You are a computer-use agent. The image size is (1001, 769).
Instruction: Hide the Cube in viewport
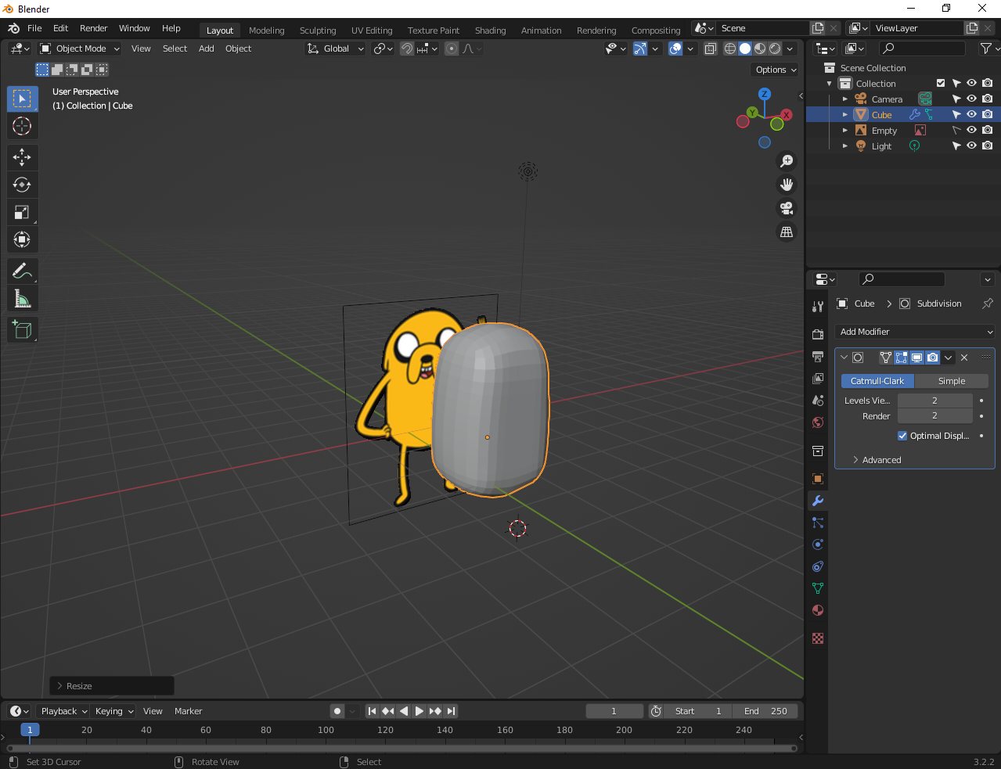tap(971, 114)
